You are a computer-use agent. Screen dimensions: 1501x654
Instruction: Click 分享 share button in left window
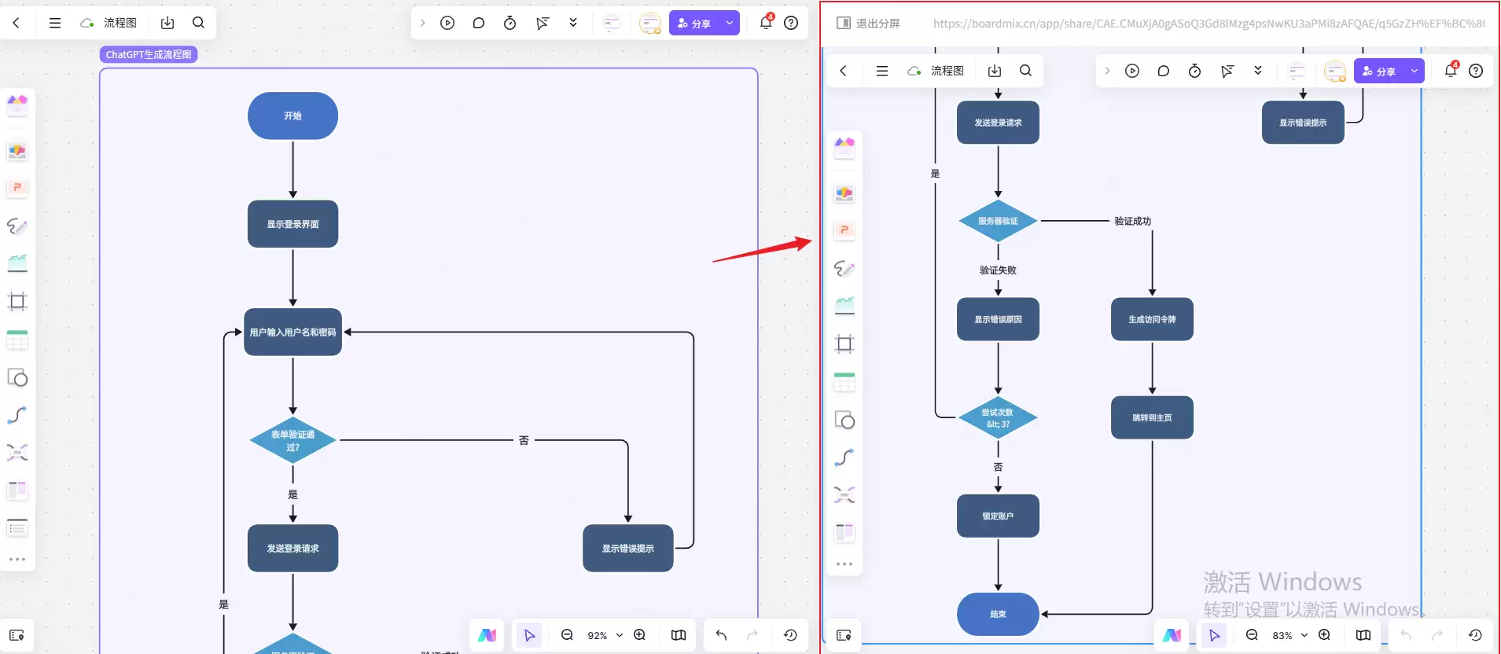[x=694, y=23]
